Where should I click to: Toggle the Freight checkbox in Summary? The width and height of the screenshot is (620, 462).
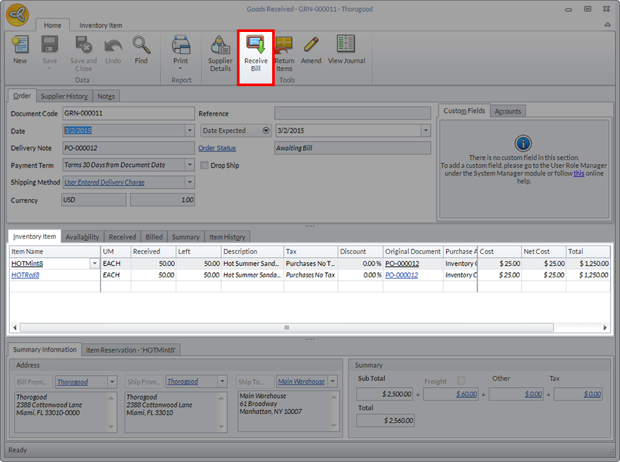(x=461, y=381)
